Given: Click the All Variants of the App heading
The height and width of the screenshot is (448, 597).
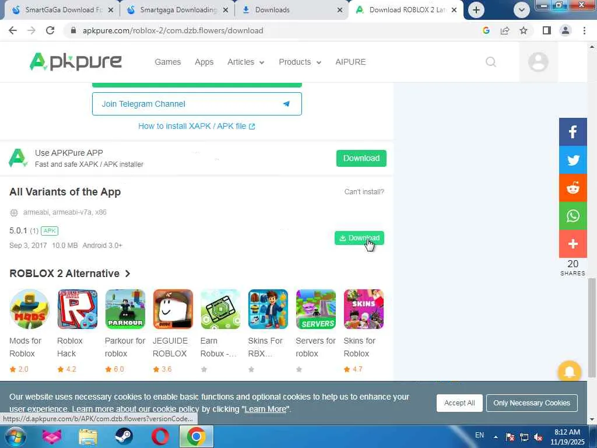Looking at the screenshot, I should [x=65, y=191].
